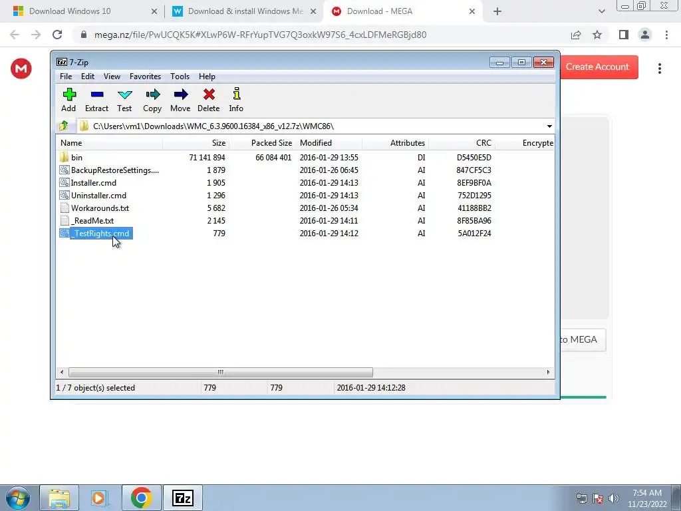Click the _ReadMe.txt file icon
The height and width of the screenshot is (511, 681).
(x=65, y=220)
